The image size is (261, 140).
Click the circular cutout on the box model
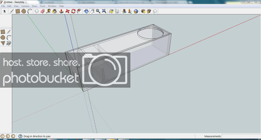pos(150,34)
